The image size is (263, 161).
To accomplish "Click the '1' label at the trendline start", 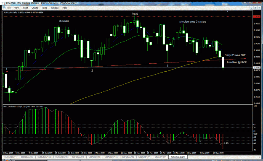I will [7, 69].
